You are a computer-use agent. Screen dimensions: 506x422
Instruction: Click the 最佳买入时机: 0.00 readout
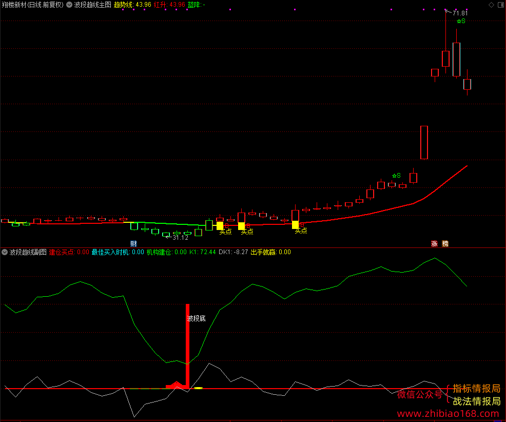tap(118, 252)
